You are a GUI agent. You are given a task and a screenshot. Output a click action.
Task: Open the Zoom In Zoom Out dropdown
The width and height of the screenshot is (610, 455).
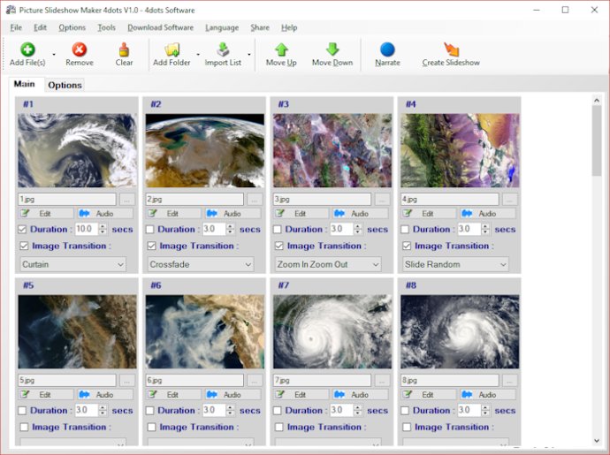(x=328, y=264)
